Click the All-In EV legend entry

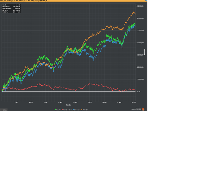point(84,110)
